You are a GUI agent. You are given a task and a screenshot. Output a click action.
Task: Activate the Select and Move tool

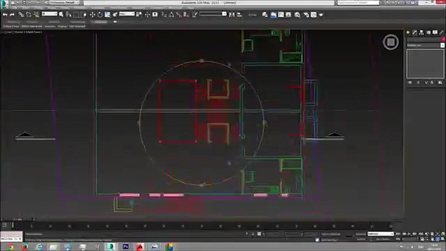(92, 15)
